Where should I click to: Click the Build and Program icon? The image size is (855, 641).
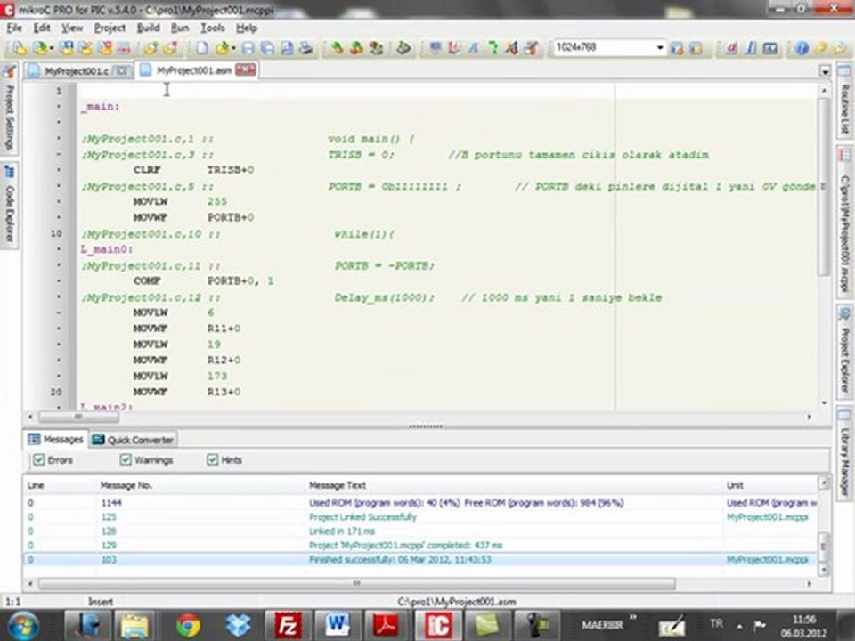pyautogui.click(x=376, y=48)
